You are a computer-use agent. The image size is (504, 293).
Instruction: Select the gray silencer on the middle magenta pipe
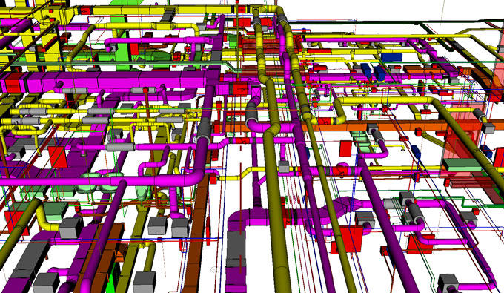click(x=121, y=148)
